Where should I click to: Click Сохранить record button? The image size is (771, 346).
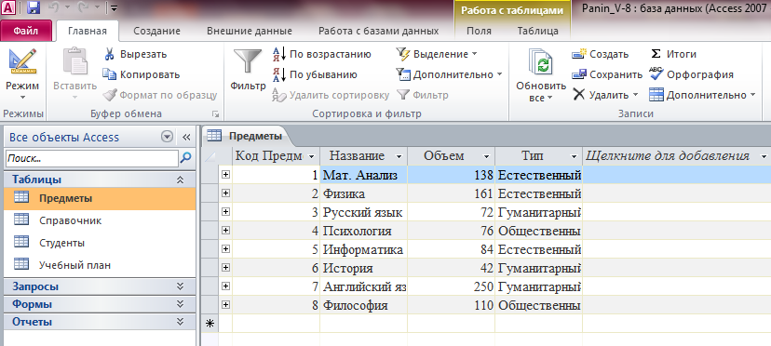[607, 74]
